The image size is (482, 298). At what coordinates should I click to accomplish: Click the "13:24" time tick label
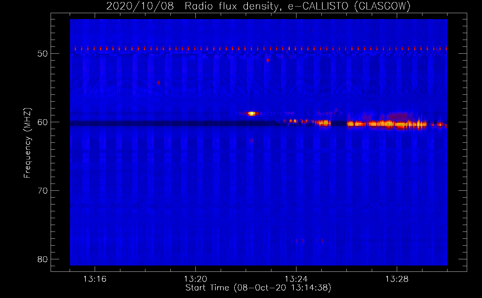click(296, 279)
